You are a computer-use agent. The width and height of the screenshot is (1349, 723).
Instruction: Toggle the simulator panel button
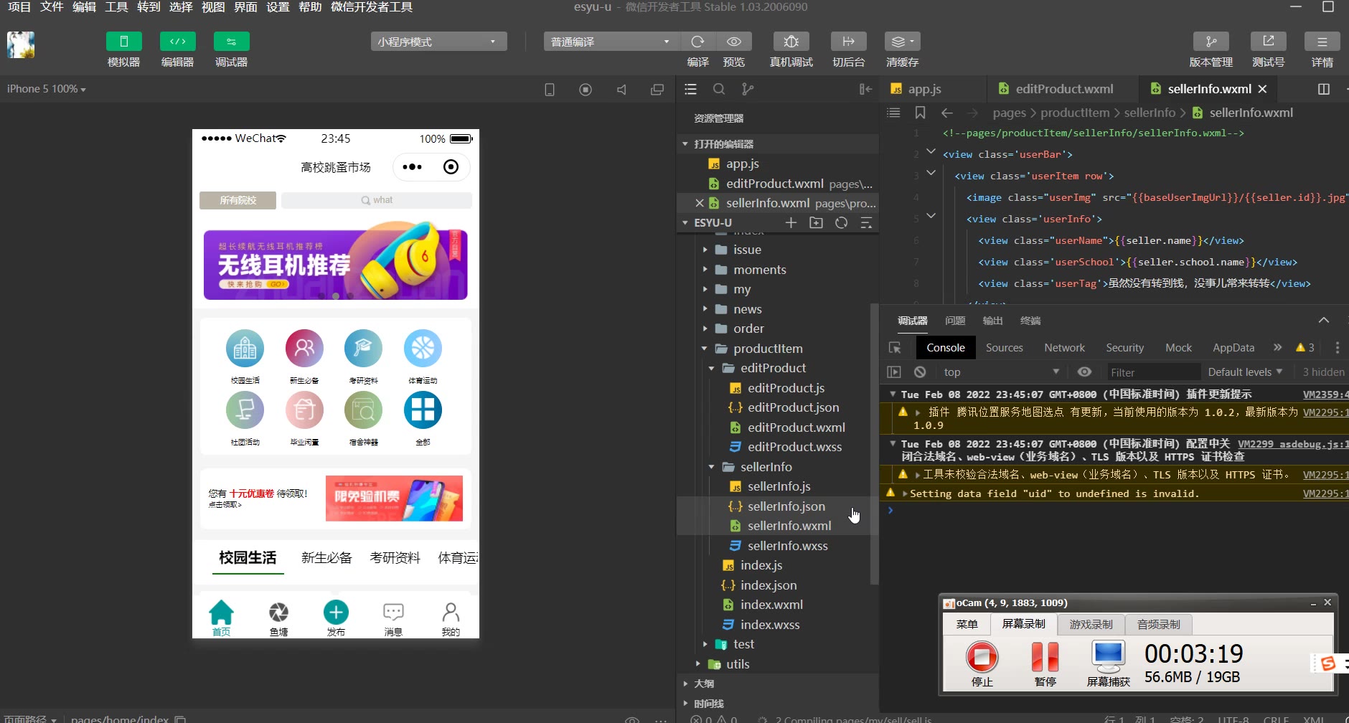(x=123, y=42)
